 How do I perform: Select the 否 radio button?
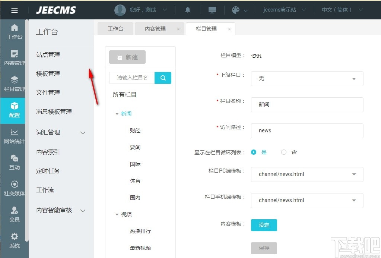[x=283, y=152]
